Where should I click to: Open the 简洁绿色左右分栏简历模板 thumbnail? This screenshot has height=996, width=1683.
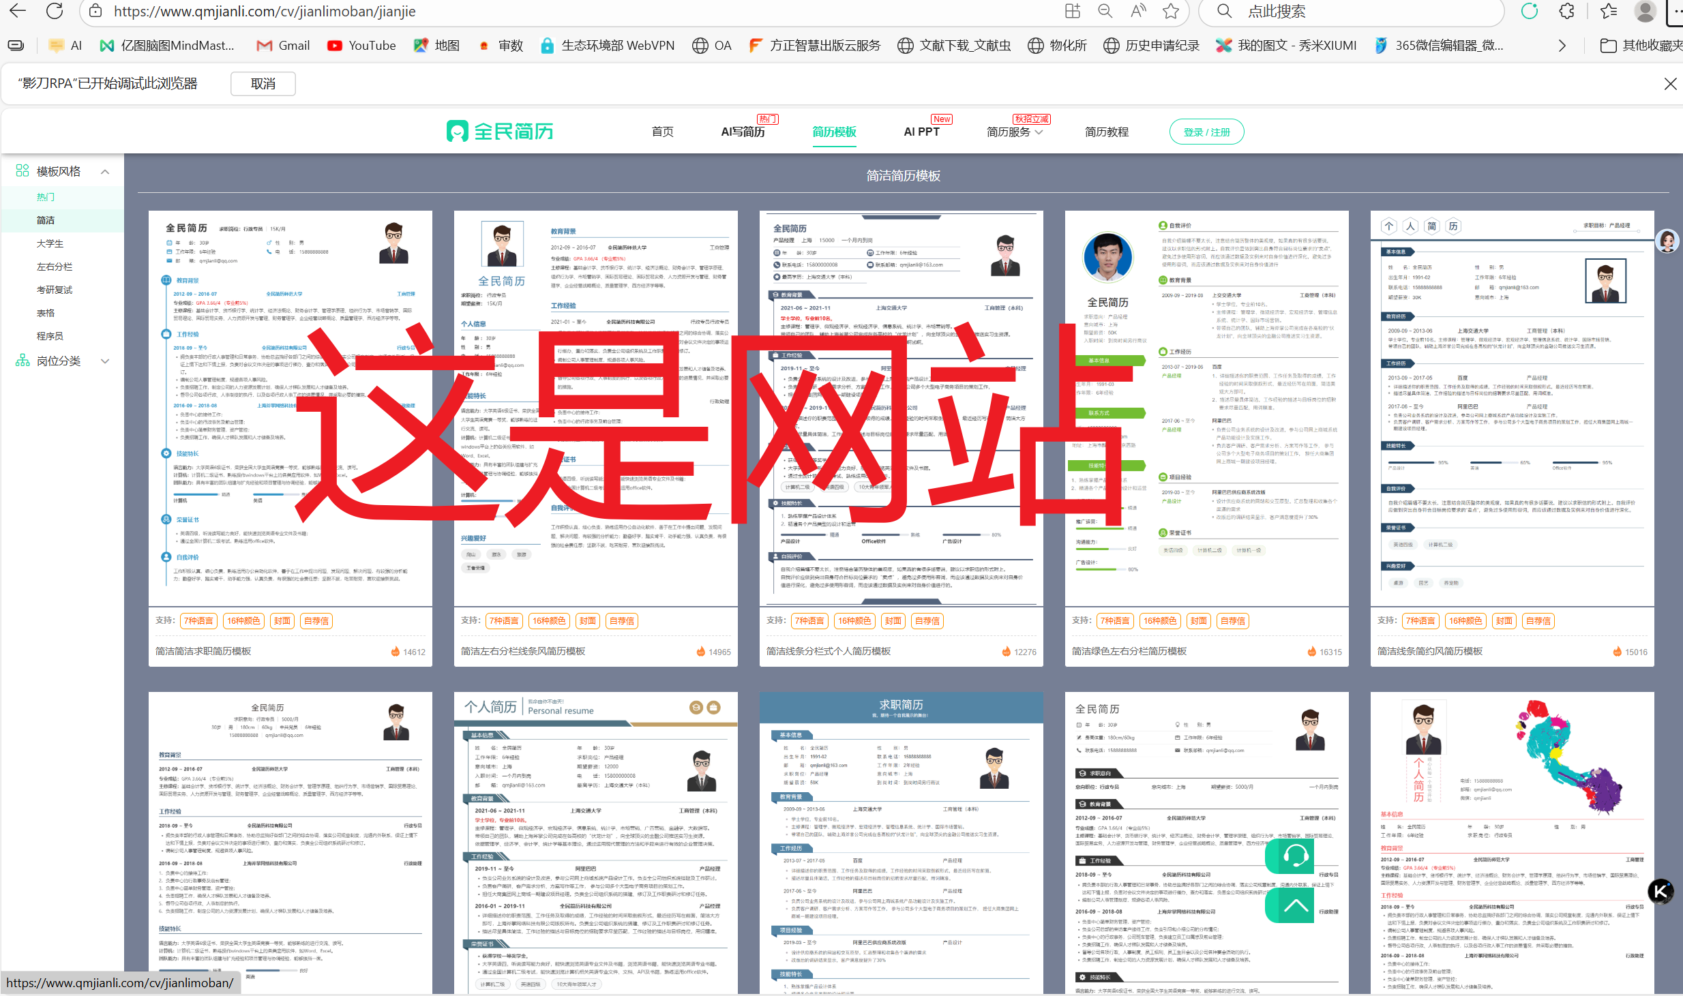(1206, 409)
